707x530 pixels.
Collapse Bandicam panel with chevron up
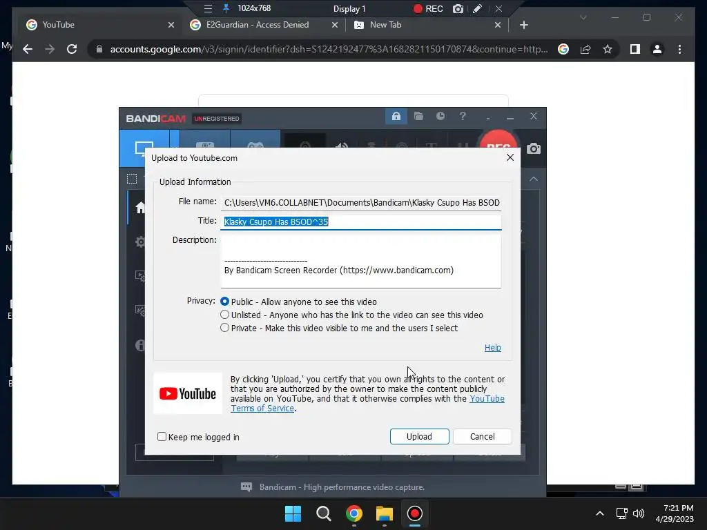pos(534,179)
